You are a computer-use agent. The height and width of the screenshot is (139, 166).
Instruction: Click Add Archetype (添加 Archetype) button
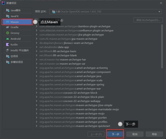pos(148,20)
